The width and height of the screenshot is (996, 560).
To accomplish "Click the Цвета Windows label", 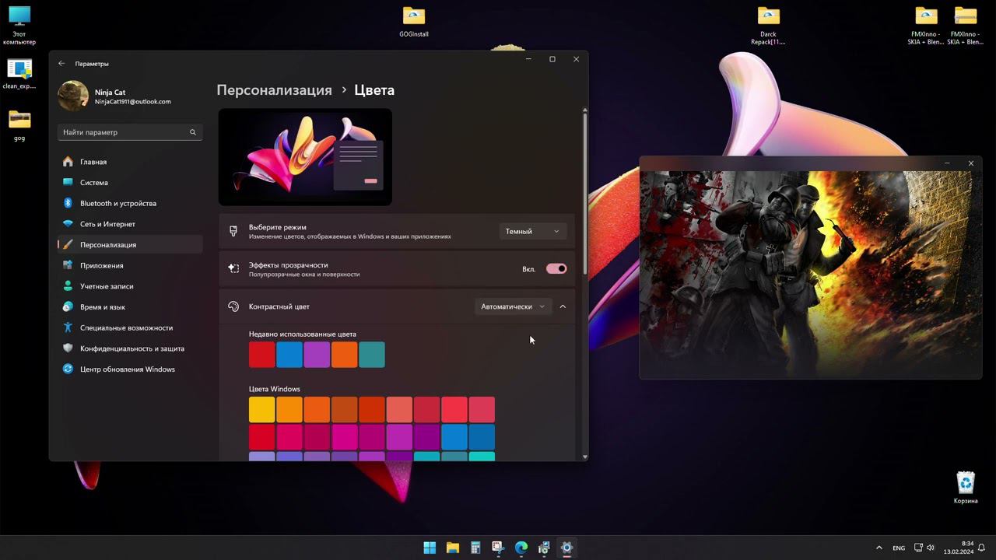I will tap(275, 389).
